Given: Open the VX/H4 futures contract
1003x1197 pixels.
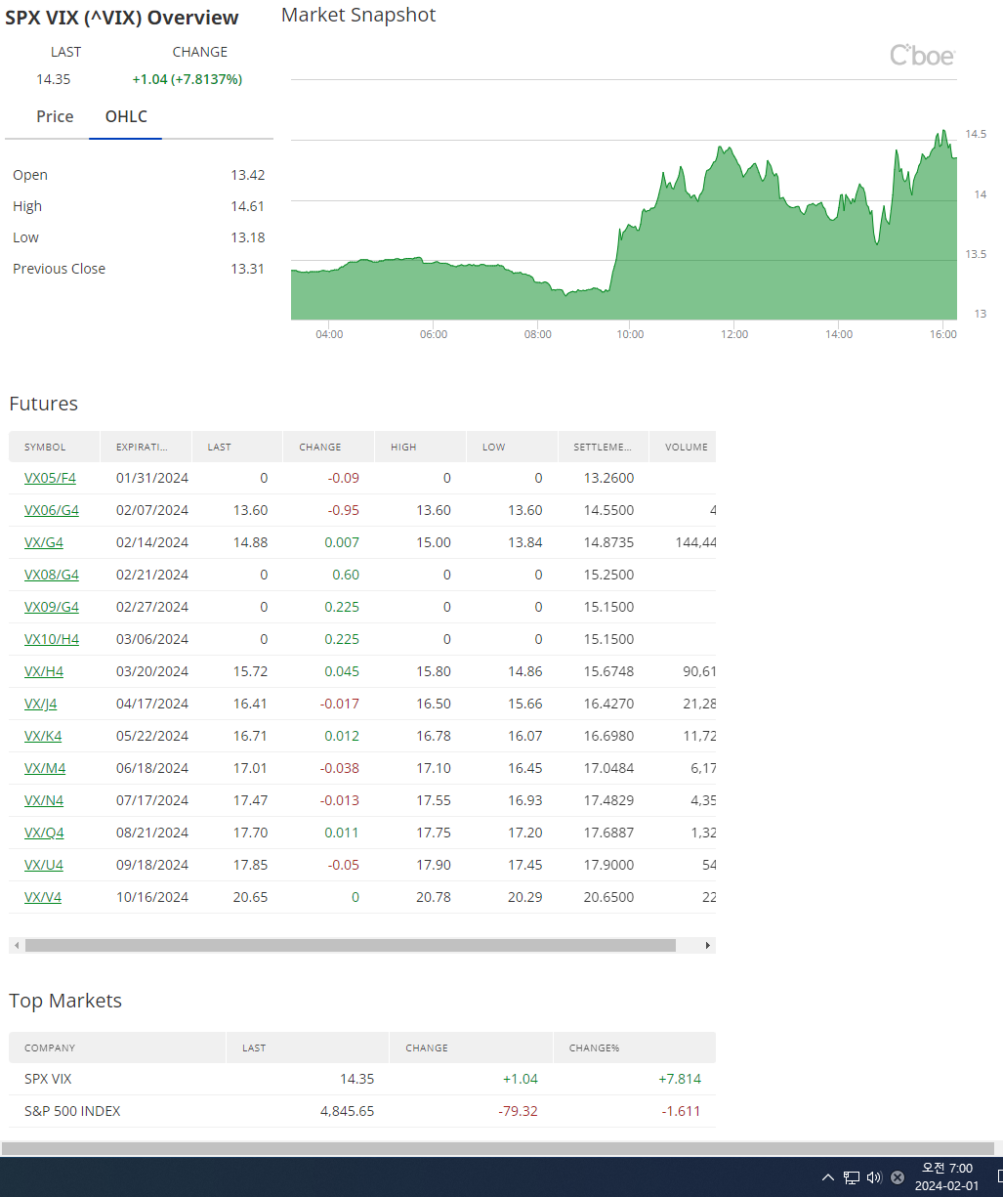Looking at the screenshot, I should coord(44,671).
